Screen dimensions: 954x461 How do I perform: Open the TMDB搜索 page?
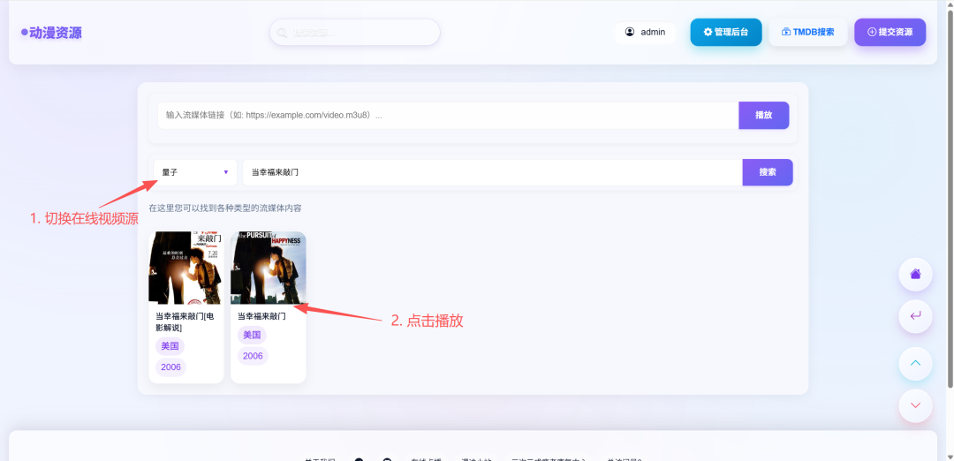(x=808, y=32)
